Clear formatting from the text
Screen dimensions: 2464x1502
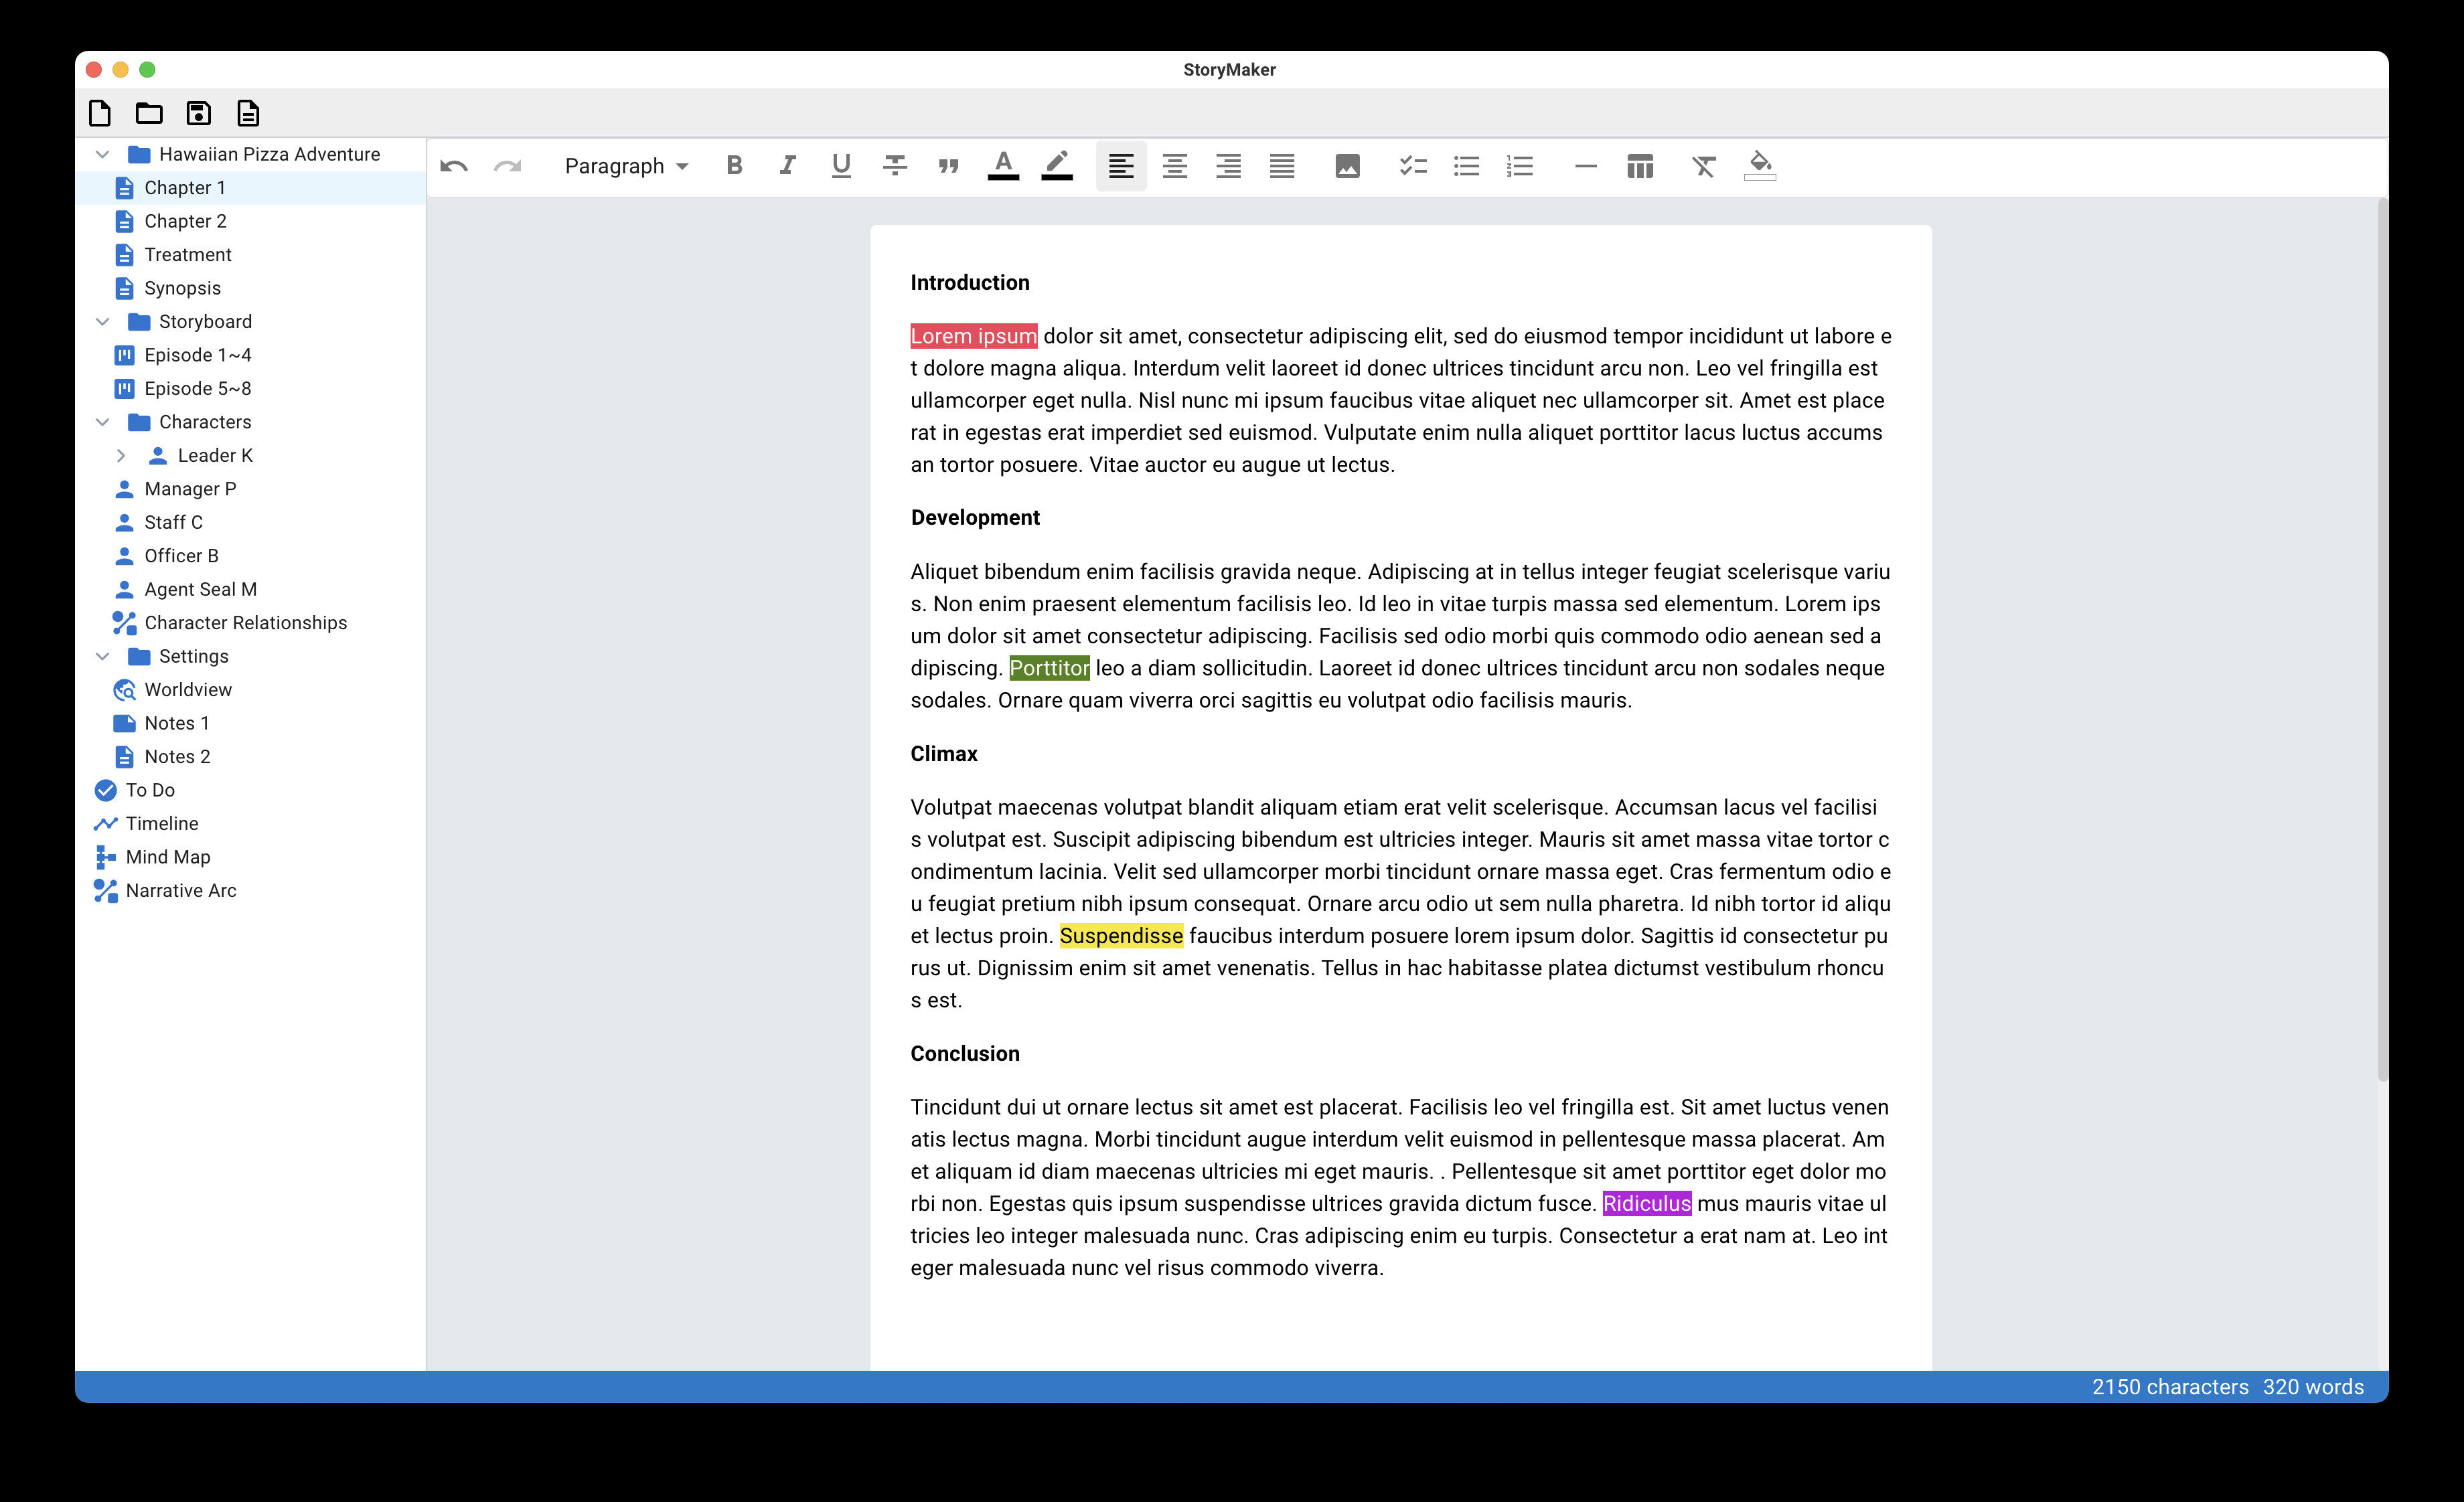(x=1704, y=166)
